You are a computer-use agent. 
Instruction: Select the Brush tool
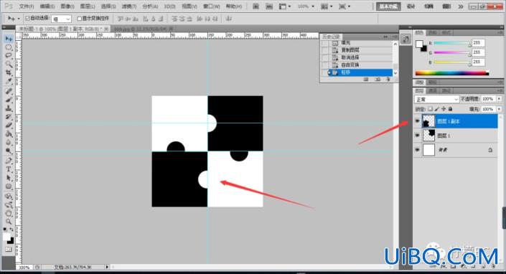9,100
